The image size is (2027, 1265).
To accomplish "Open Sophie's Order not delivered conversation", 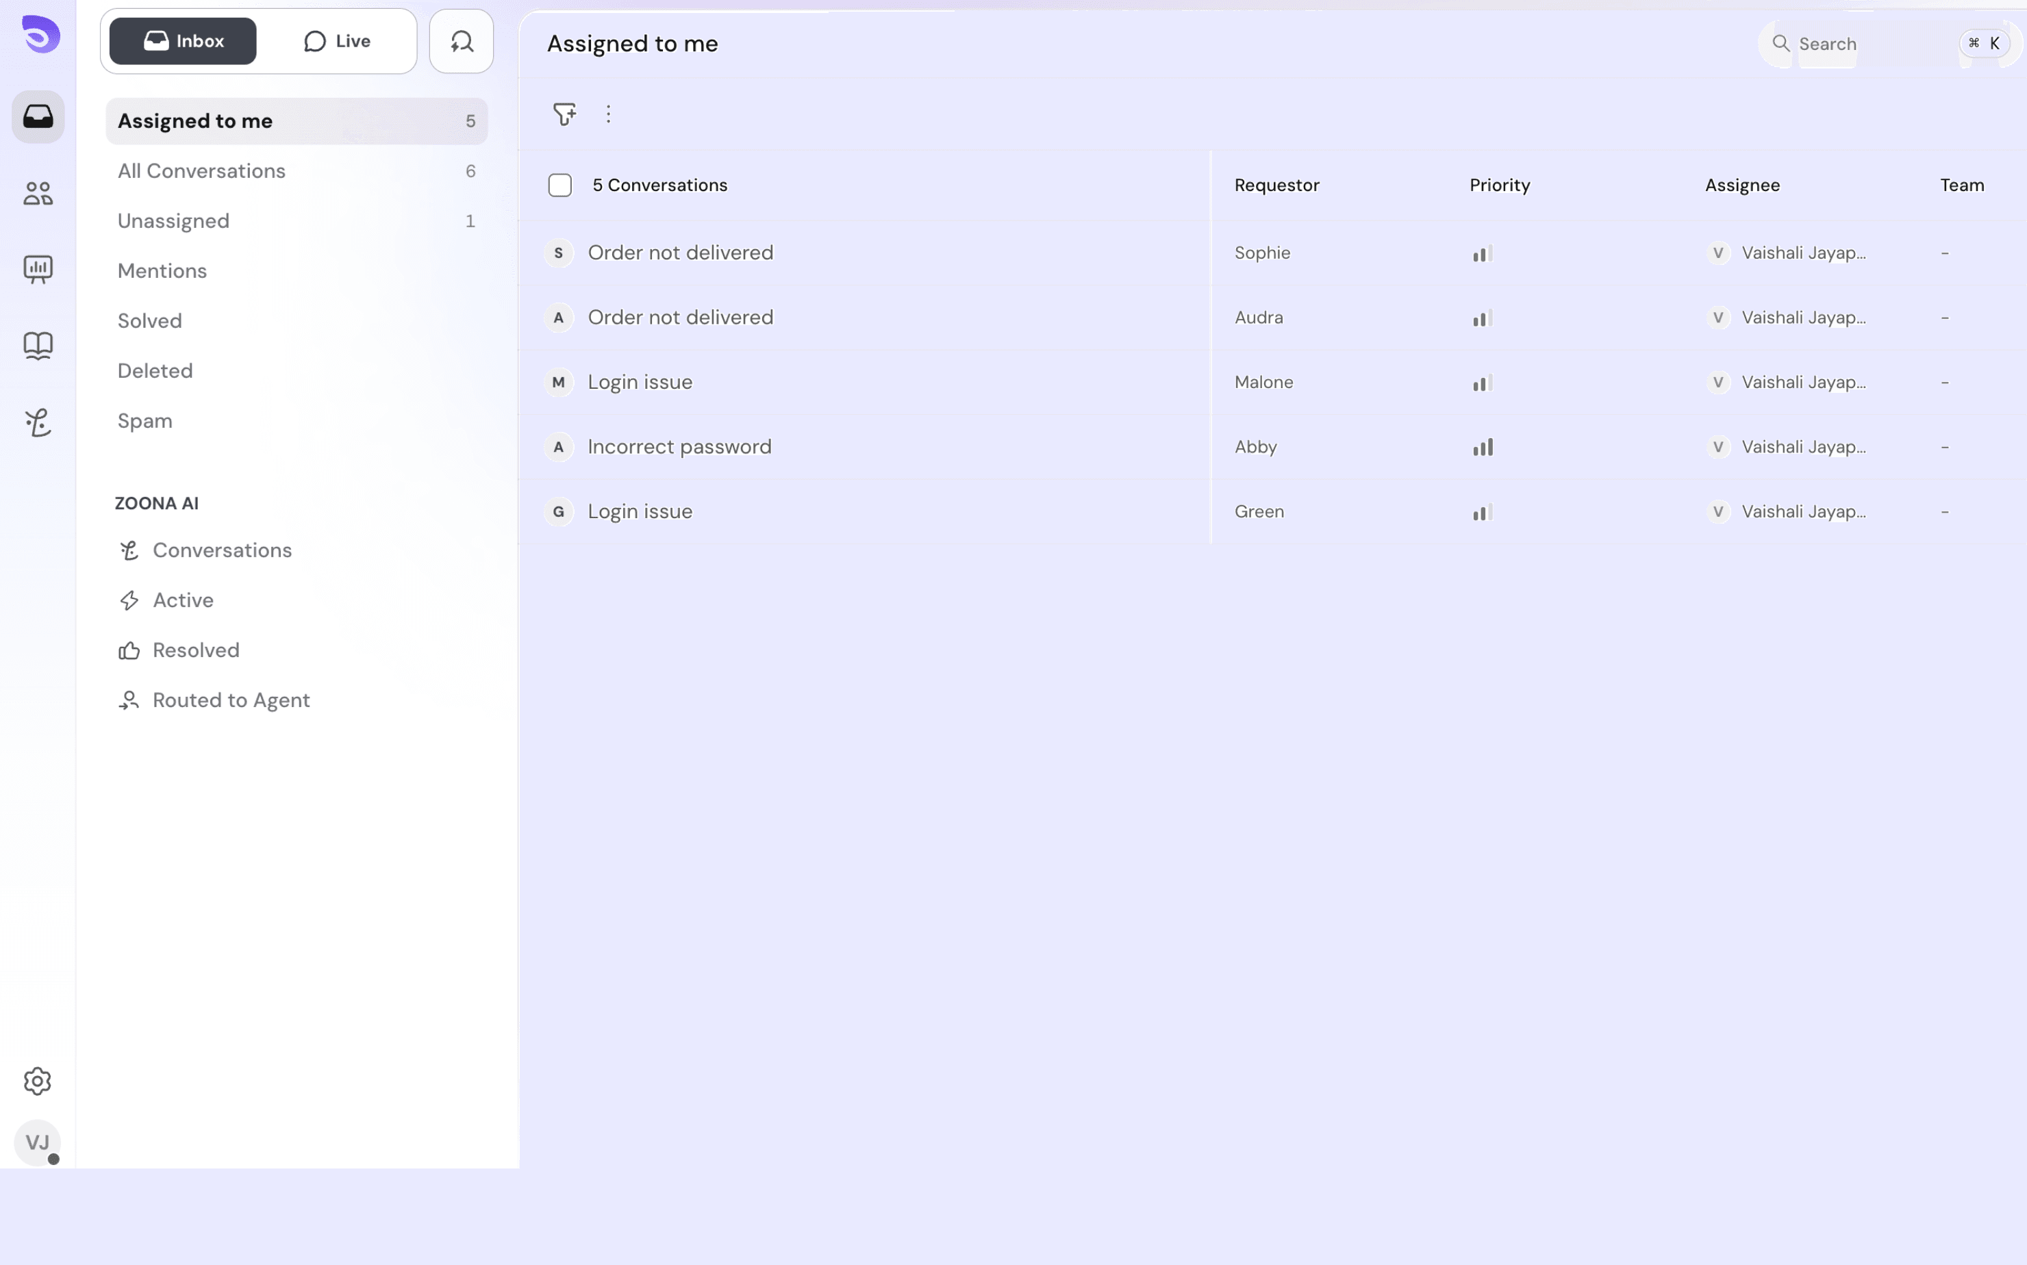I will [681, 253].
